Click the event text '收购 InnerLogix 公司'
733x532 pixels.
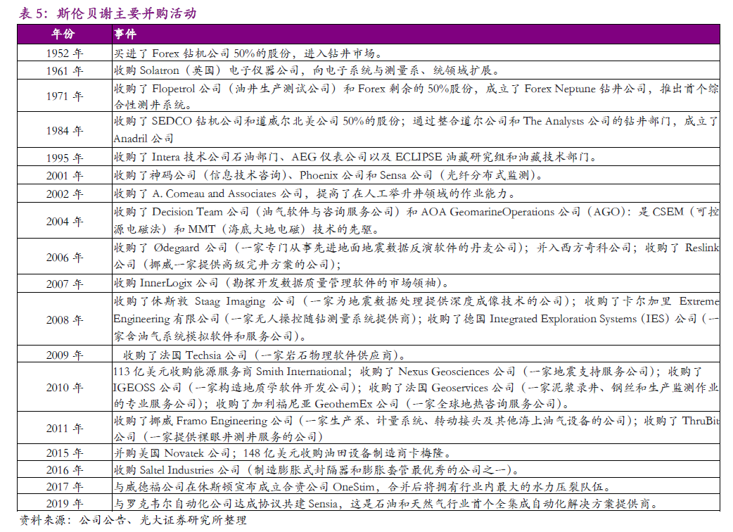pyautogui.click(x=166, y=283)
